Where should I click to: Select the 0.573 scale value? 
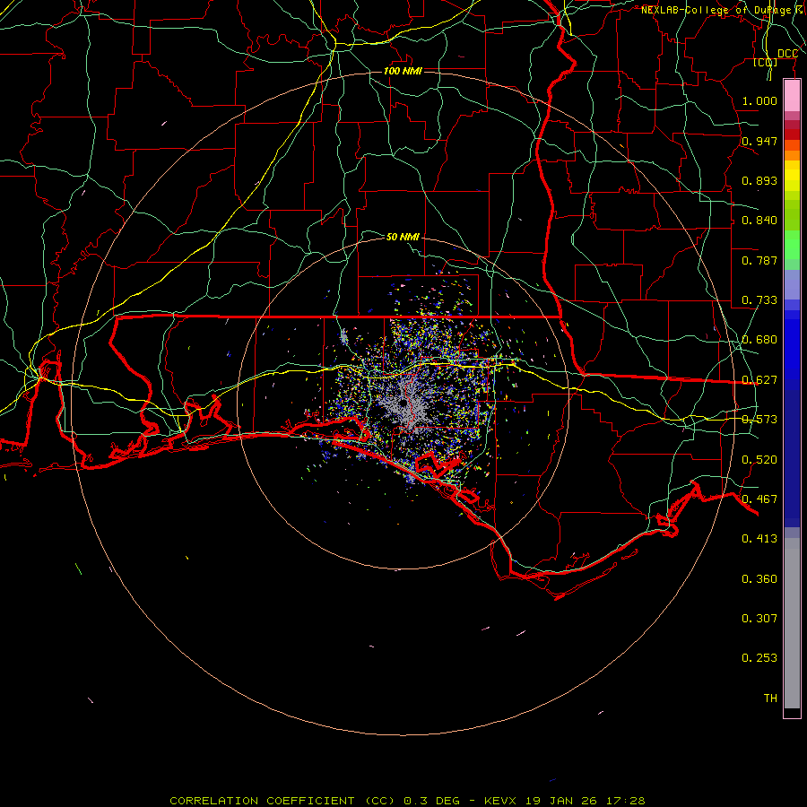pos(759,420)
